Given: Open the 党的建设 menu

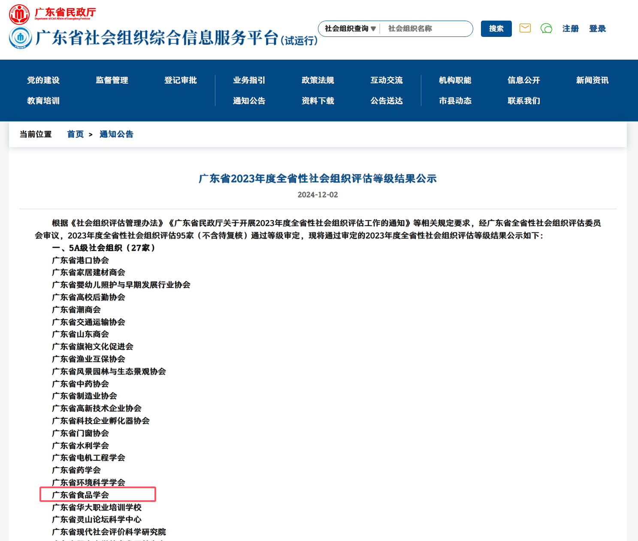Looking at the screenshot, I should pyautogui.click(x=43, y=80).
